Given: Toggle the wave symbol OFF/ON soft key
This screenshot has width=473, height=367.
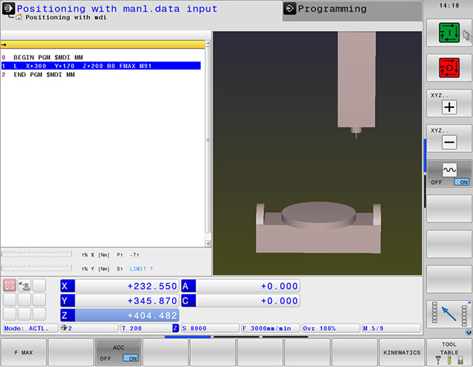Looking at the screenshot, I should 449,174.
